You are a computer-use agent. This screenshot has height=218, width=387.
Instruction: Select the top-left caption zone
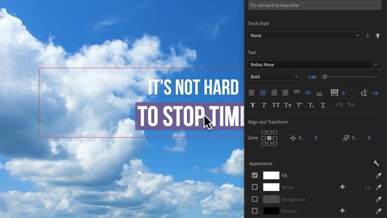coord(264,133)
